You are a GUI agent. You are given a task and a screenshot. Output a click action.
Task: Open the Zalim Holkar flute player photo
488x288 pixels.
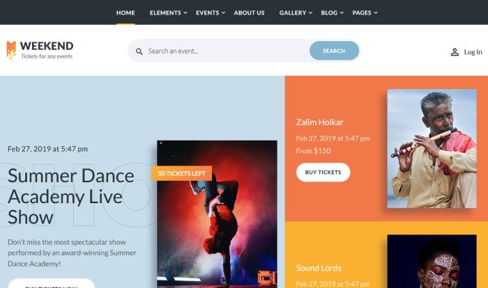pos(432,148)
